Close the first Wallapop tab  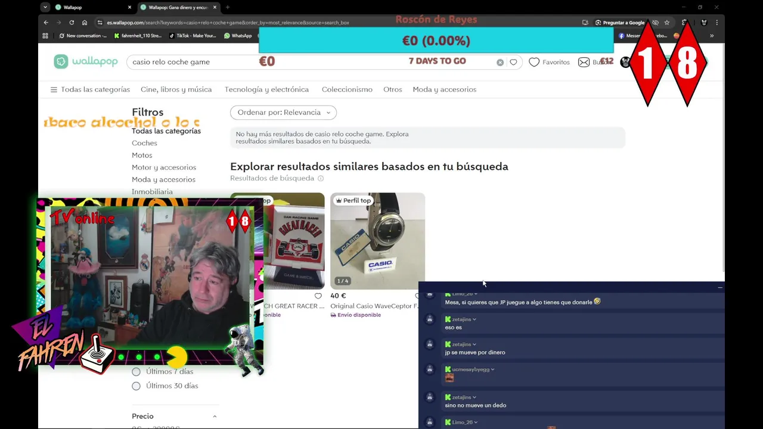(129, 7)
